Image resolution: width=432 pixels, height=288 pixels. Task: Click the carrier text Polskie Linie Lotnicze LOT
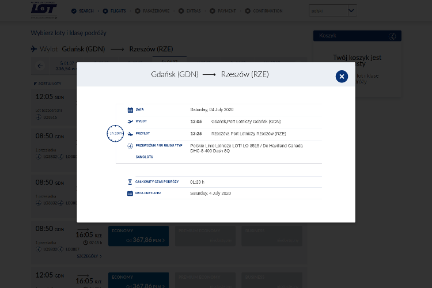215,146
